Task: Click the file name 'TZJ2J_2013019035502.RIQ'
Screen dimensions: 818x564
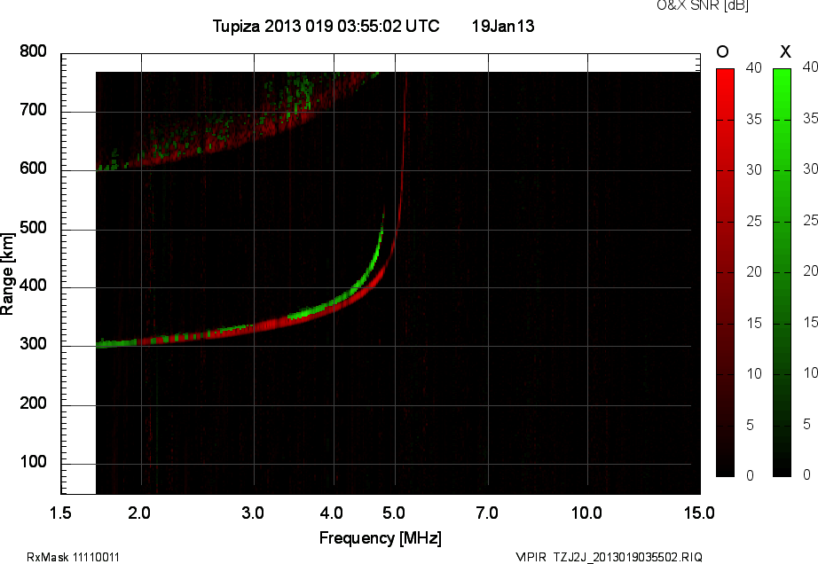Action: [627, 557]
